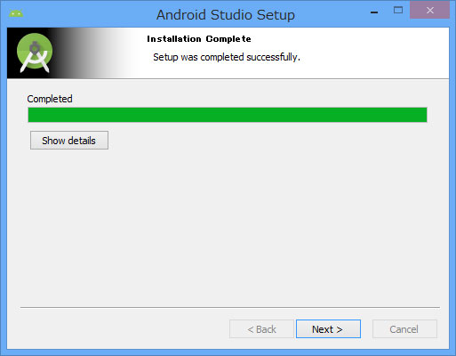Proceed by clicking Next >
Screen dimensions: 456x356
(328, 328)
